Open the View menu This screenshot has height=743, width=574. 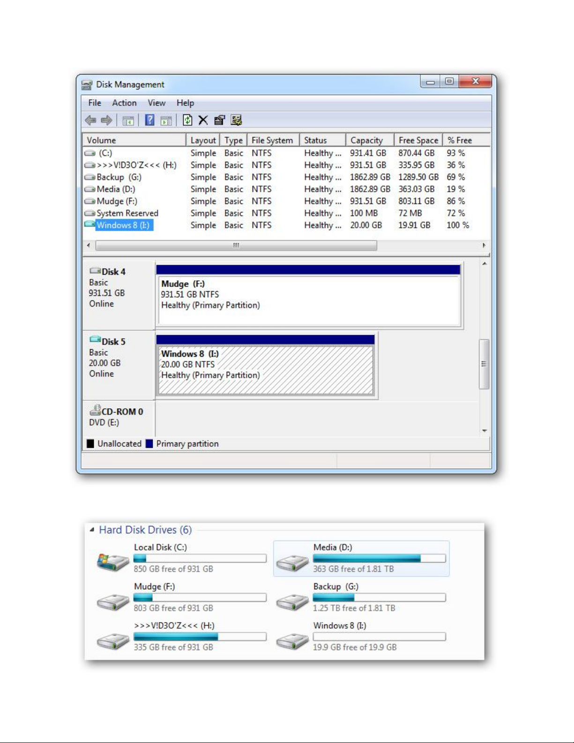[x=157, y=103]
